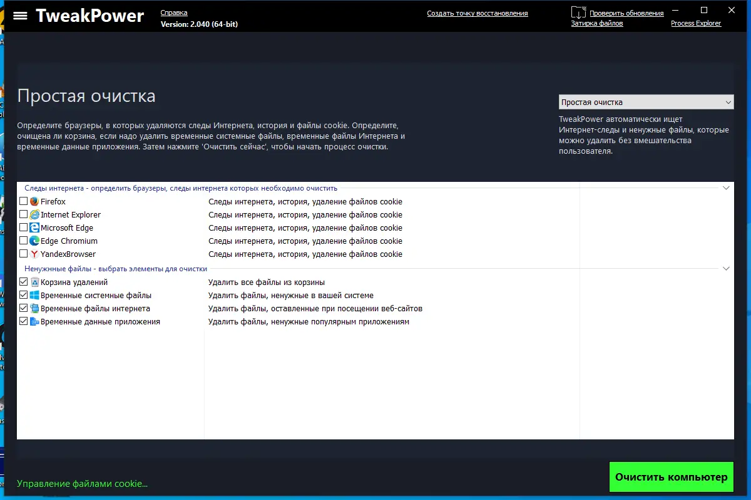This screenshot has height=500, width=751.
Task: Click the TweakPower title logo
Action: click(x=90, y=16)
